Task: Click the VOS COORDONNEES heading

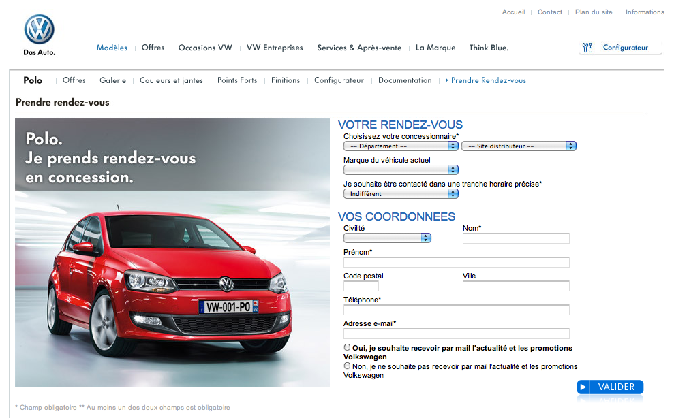Action: point(397,216)
